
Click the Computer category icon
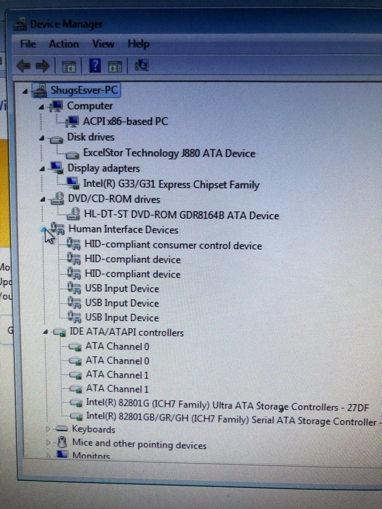56,106
